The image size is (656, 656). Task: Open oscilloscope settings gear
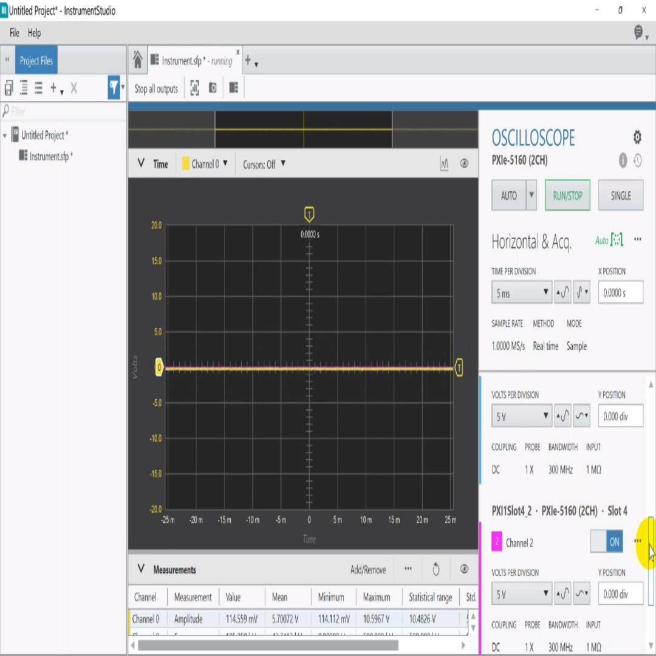point(637,137)
